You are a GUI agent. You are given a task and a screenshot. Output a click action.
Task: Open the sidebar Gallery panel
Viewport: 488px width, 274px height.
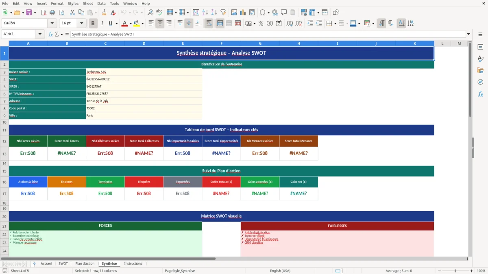point(480,71)
